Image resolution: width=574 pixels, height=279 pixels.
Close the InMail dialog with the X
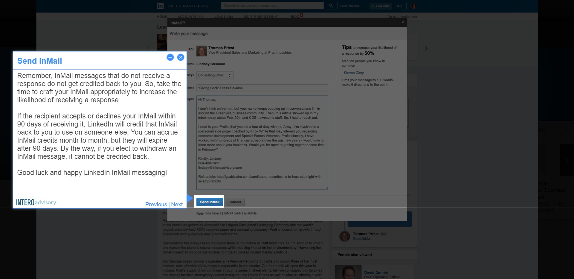tap(403, 22)
